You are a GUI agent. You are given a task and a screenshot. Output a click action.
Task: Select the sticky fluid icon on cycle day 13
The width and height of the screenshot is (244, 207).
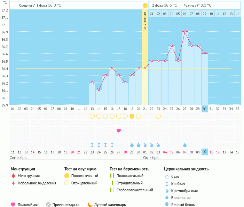92,145
